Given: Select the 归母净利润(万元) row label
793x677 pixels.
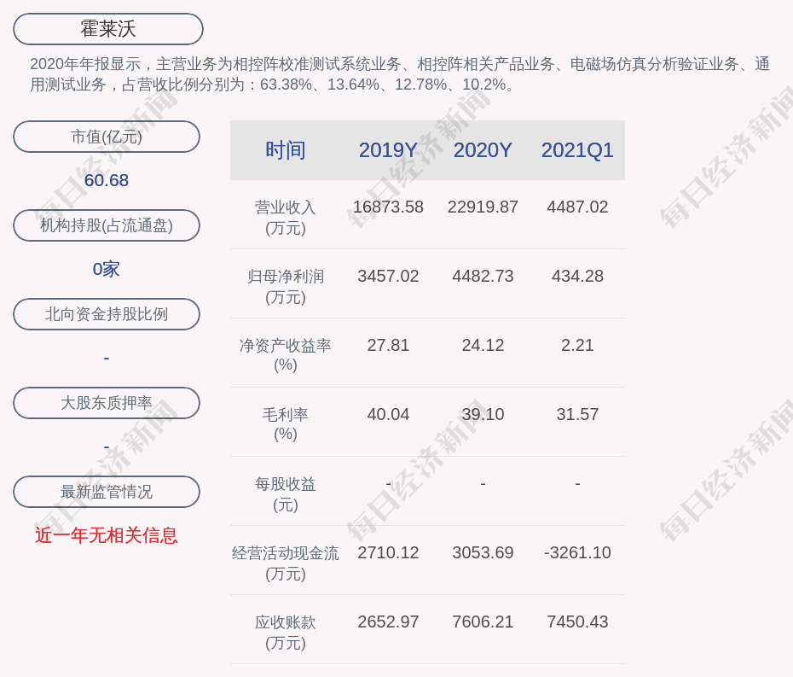Looking at the screenshot, I should [286, 287].
